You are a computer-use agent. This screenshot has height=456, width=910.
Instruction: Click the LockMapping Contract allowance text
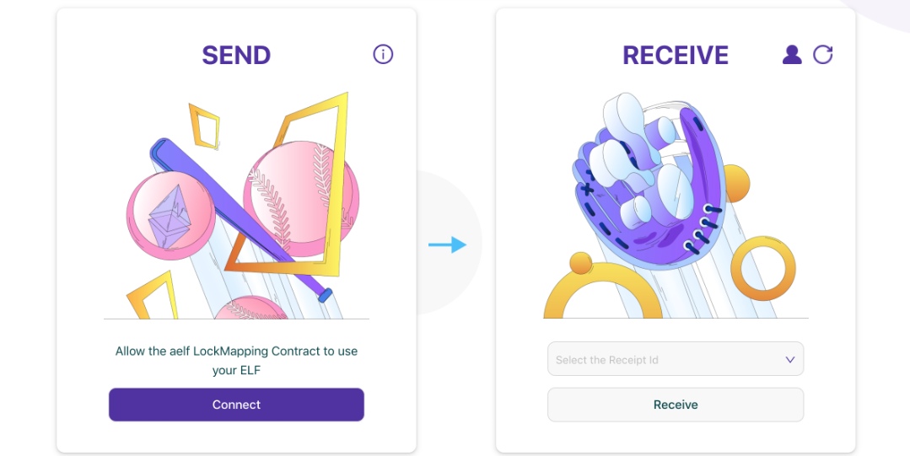coord(236,360)
